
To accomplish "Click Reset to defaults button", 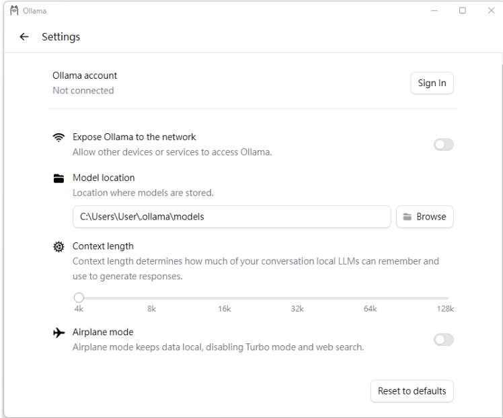I will pyautogui.click(x=412, y=391).
